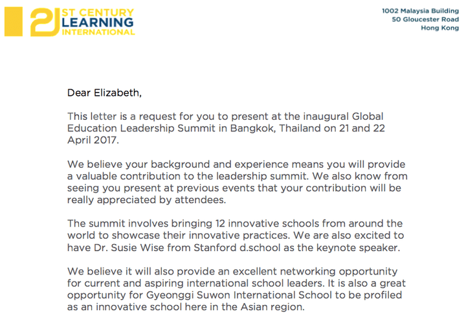Click the Hong Kong address line
The width and height of the screenshot is (466, 325).
pos(439,28)
